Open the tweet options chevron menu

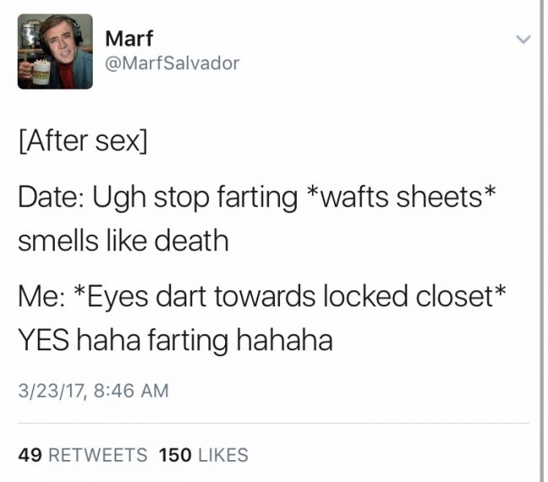[x=524, y=39]
